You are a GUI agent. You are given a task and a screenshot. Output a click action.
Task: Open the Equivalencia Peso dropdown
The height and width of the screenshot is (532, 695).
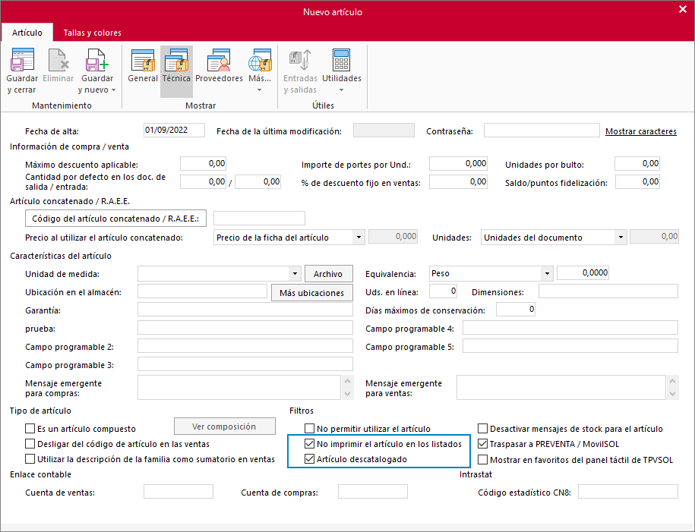pos(546,274)
